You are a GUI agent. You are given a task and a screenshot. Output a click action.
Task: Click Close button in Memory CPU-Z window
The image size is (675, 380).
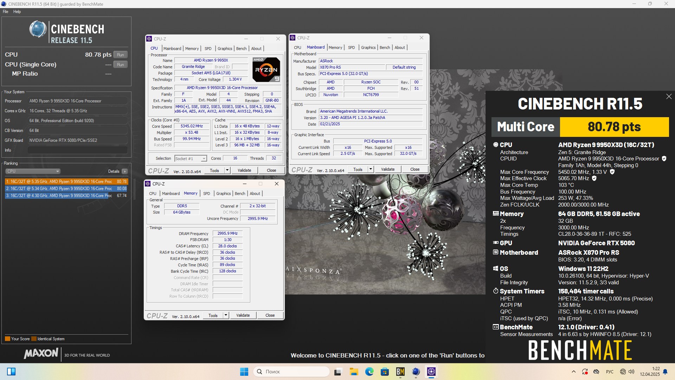pyautogui.click(x=270, y=315)
